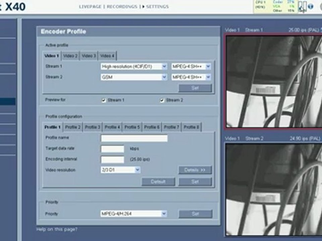Click Video 1 Stream 2 preview image
The image size is (322, 241).
pos(274,189)
